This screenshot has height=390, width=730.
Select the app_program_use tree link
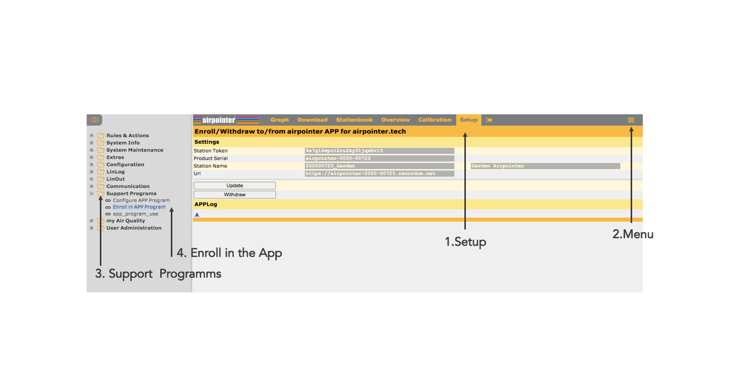click(x=135, y=214)
